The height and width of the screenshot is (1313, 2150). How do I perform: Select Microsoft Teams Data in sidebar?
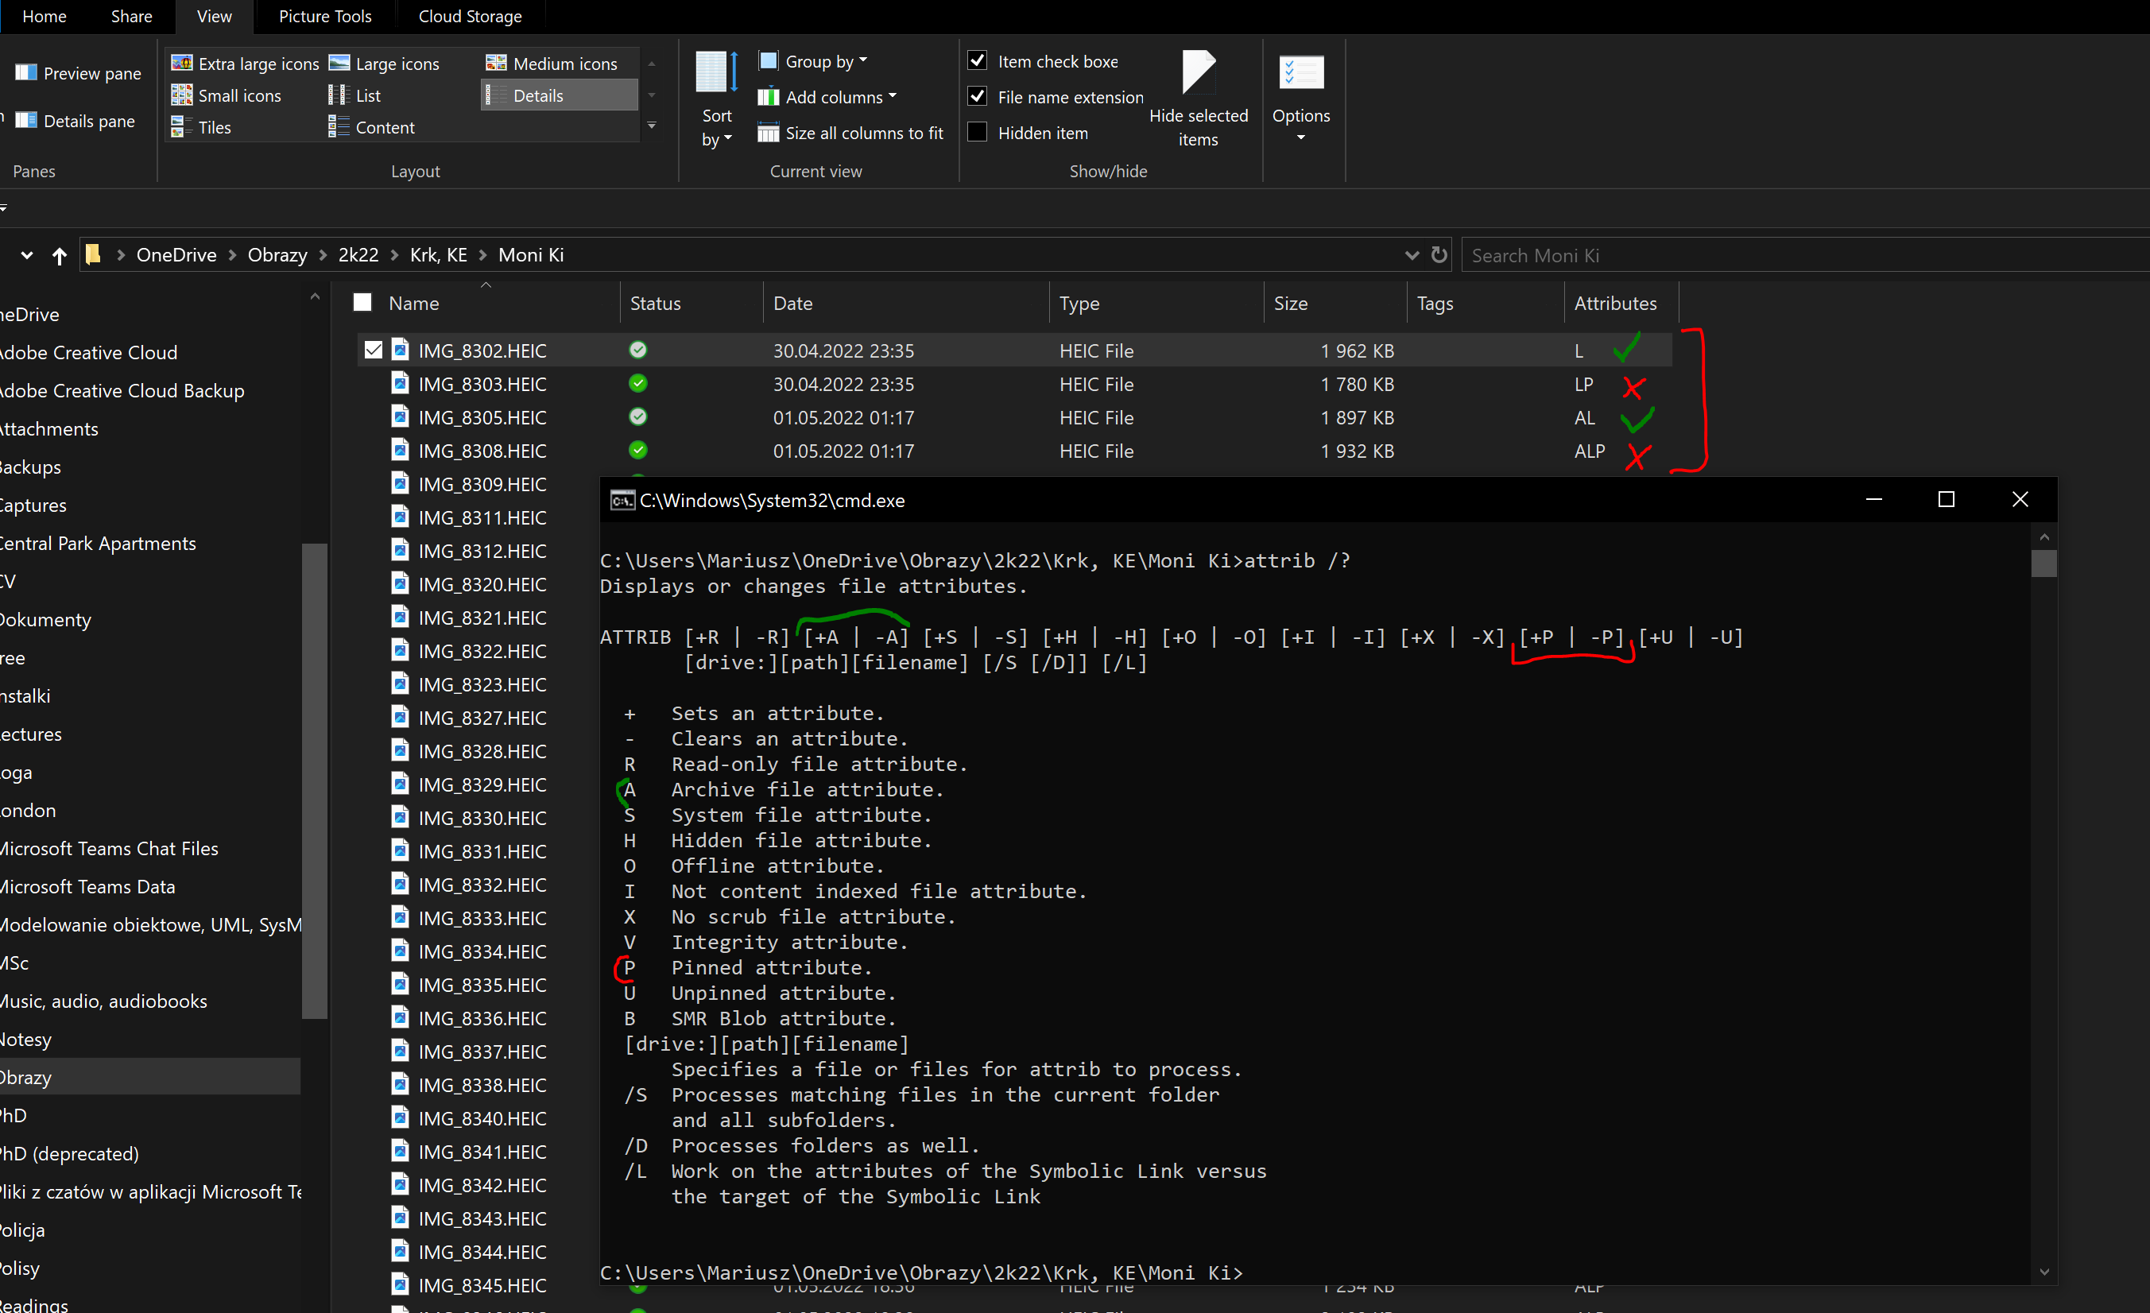[x=87, y=886]
